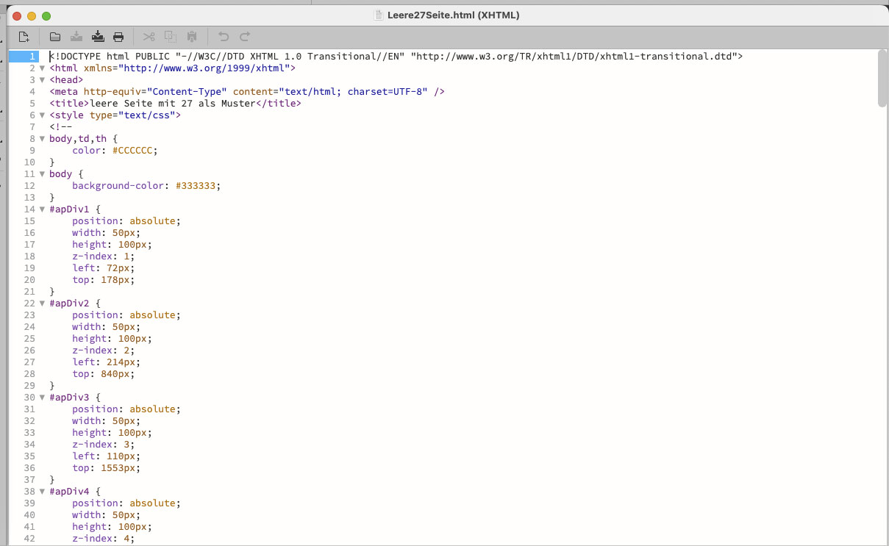Screen dimensions: 889x546
Task: Redo using the toolbar arrow
Action: [x=245, y=37]
